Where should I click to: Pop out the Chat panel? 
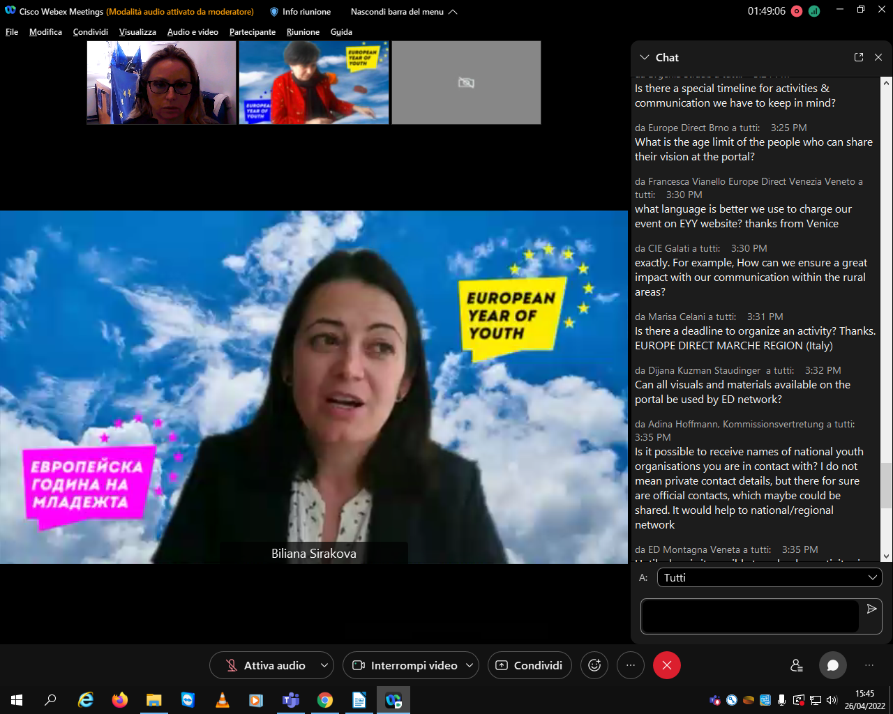tap(859, 57)
